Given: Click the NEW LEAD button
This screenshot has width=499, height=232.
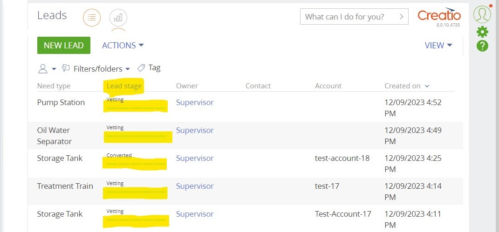Looking at the screenshot, I should coord(64,46).
